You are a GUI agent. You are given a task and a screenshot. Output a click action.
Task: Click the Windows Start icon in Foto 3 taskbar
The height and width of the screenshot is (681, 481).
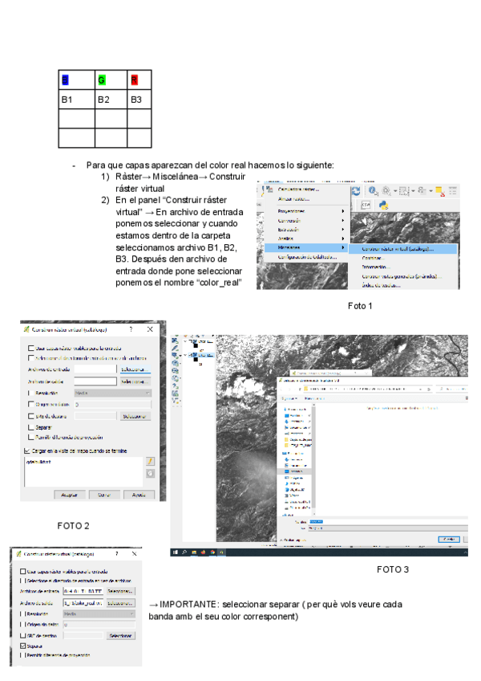(x=176, y=552)
